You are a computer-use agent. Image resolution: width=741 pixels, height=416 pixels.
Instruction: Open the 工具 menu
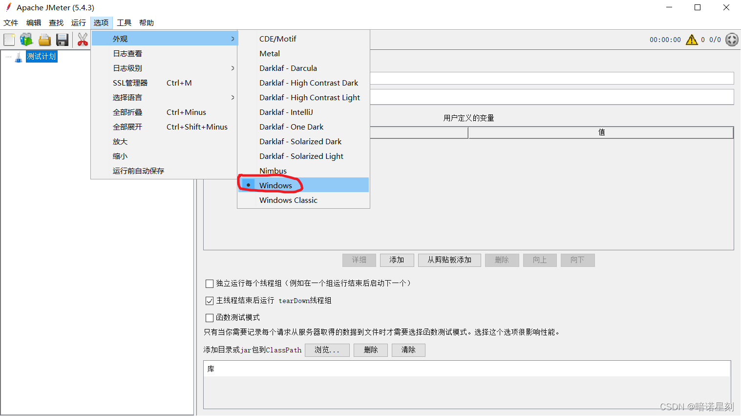tap(124, 23)
